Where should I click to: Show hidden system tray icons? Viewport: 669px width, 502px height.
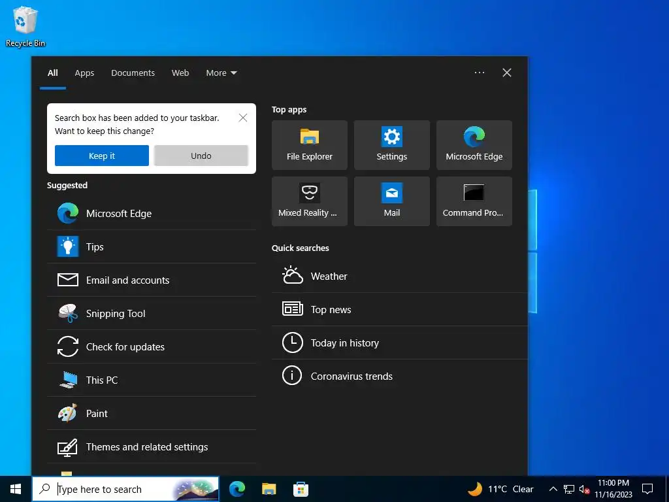[553, 489]
